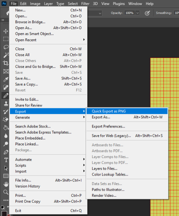The width and height of the screenshot is (179, 216).
Task: Select the Spot Healing Brush tool
Action: pyautogui.click(x=6, y=87)
